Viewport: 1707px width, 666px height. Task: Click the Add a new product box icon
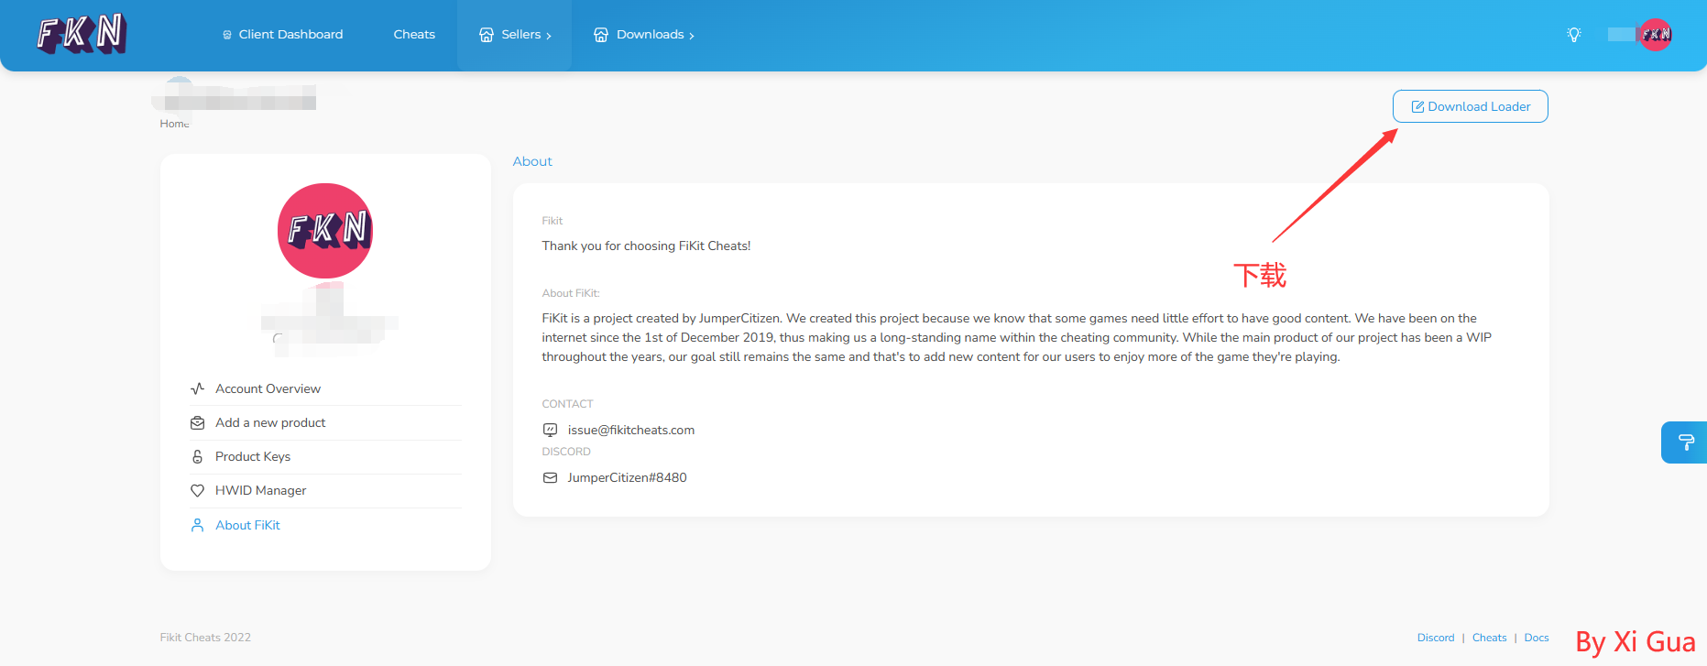(x=197, y=422)
